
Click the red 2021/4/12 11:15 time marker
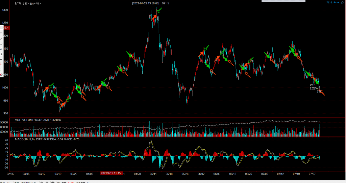pos(112,173)
